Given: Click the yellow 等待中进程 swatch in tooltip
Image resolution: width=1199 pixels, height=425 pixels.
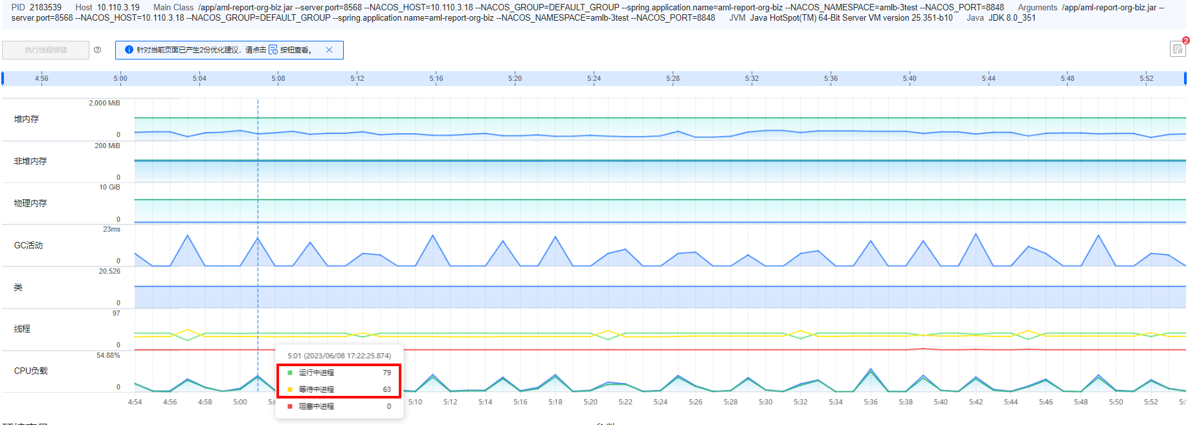Looking at the screenshot, I should 290,389.
